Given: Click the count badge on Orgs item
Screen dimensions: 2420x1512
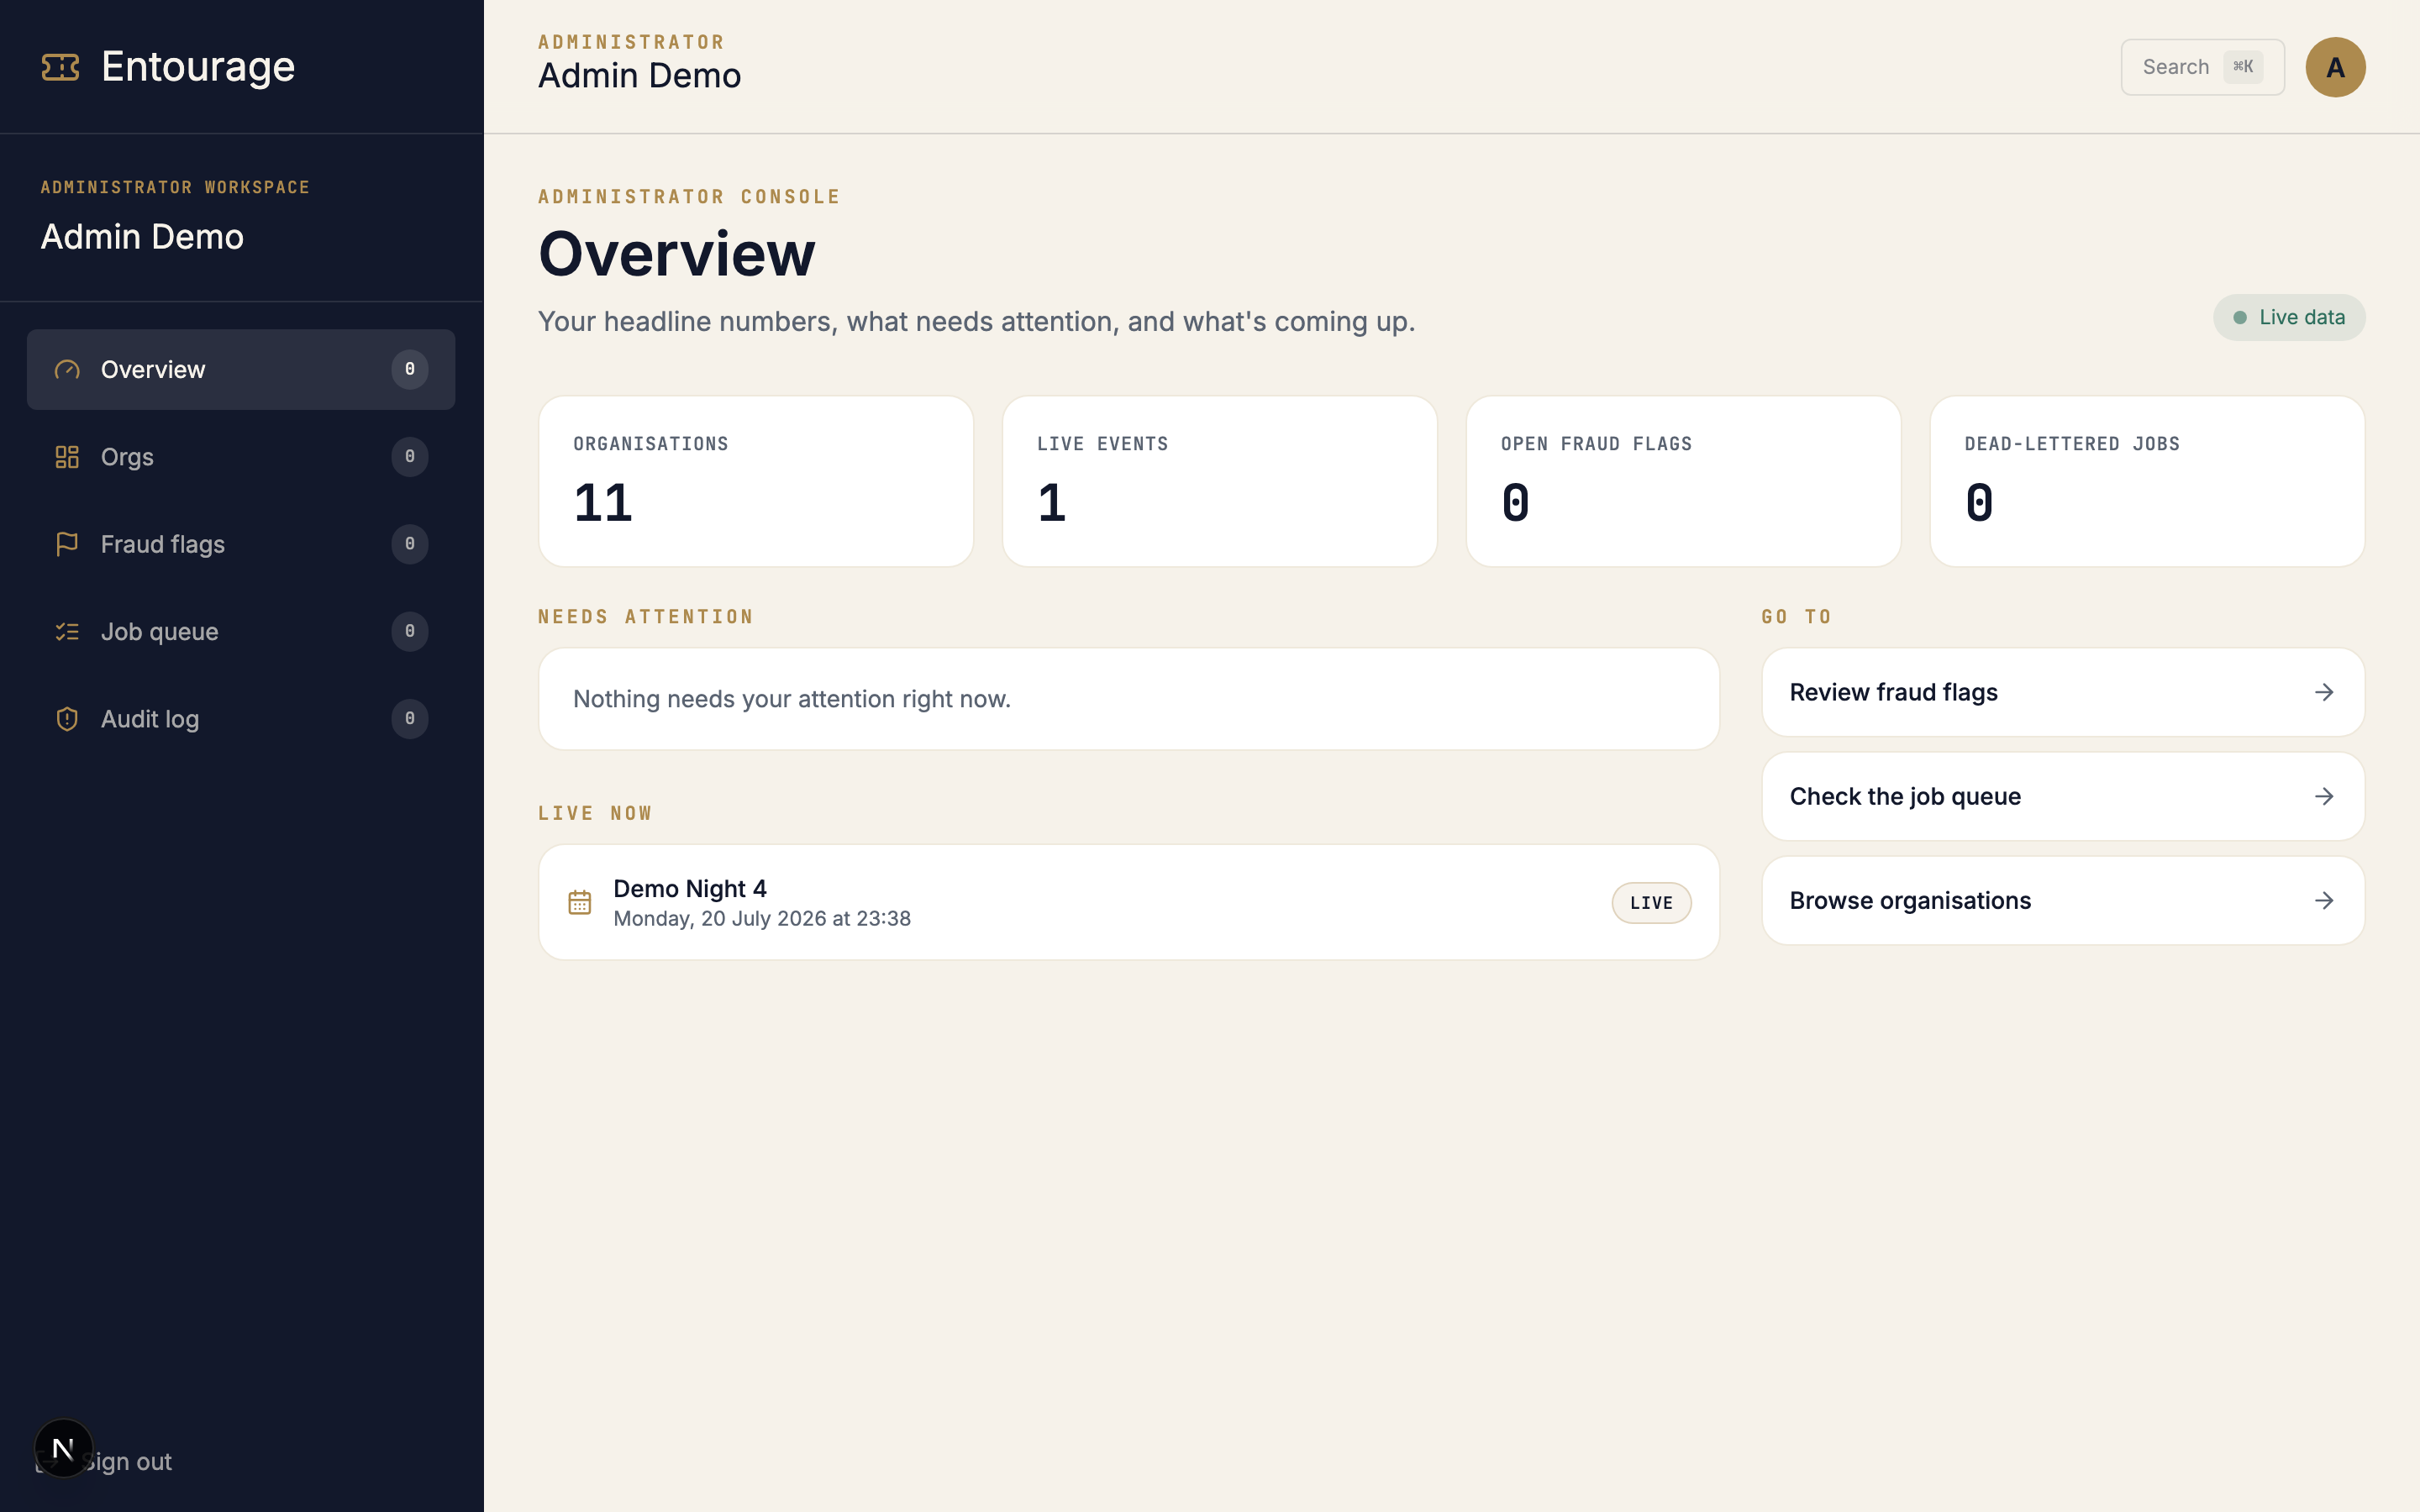Looking at the screenshot, I should (410, 457).
